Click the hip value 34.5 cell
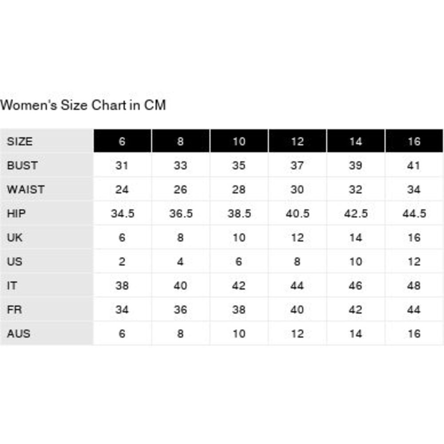Image resolution: width=444 pixels, height=444 pixels. point(123,214)
